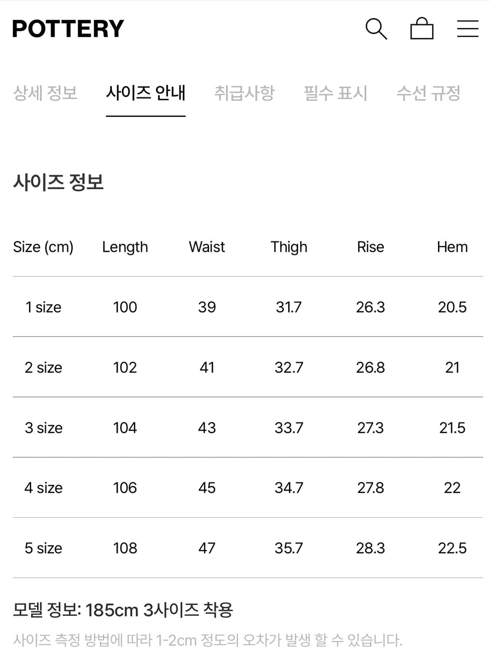Click the brand wordmark at top left

pyautogui.click(x=67, y=28)
